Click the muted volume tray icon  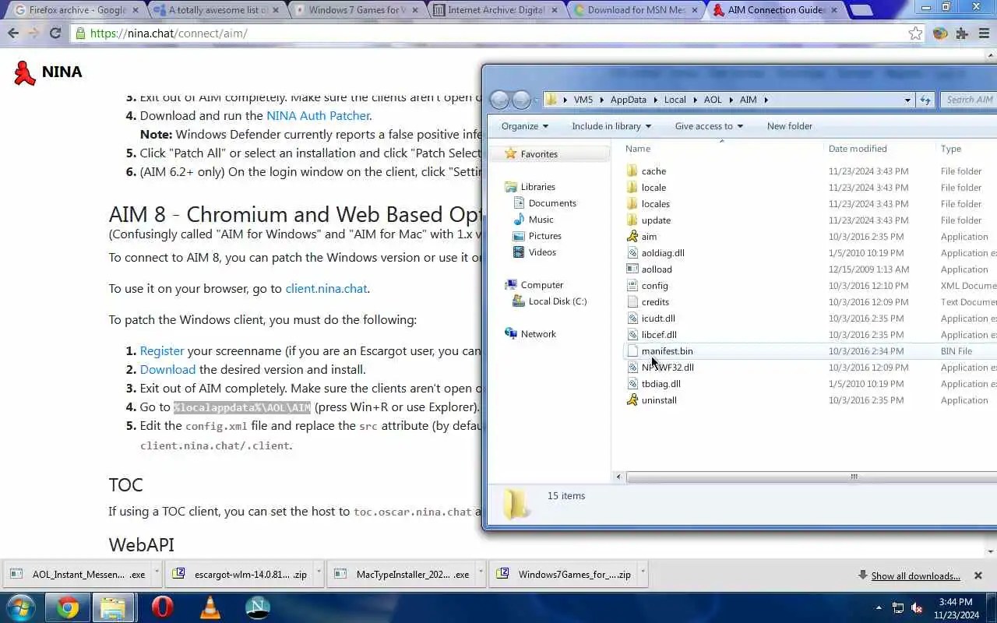coord(917,607)
